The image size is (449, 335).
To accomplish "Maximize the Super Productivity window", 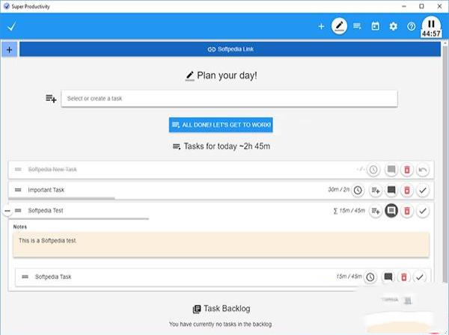I will coord(421,6).
